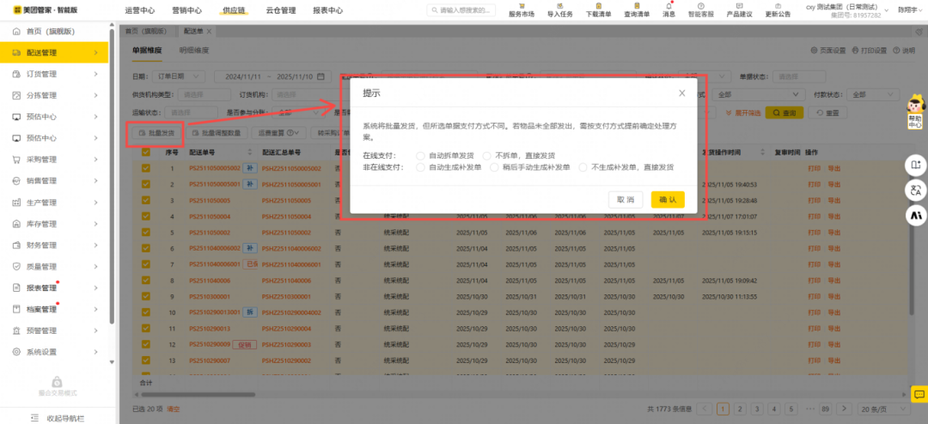Click the top search input box
The image size is (928, 424).
pos(464,10)
